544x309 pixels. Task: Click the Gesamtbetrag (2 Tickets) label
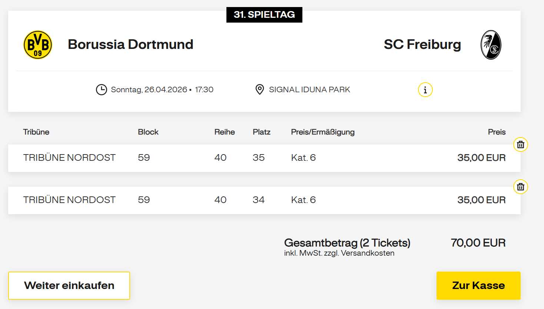(x=347, y=243)
